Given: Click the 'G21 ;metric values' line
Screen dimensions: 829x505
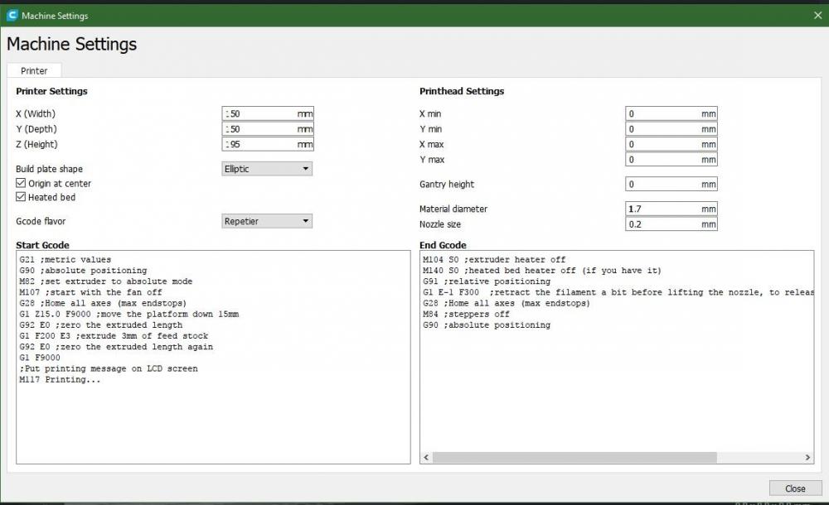Looking at the screenshot, I should pos(65,259).
